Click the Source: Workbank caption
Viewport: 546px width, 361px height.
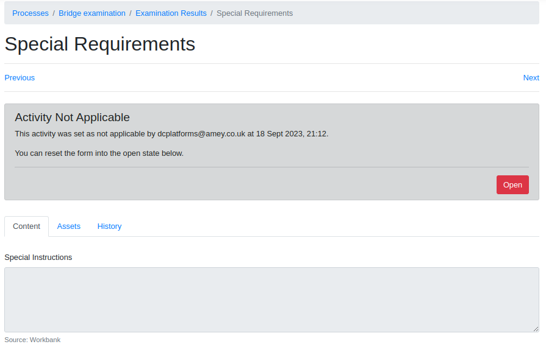[32, 340]
